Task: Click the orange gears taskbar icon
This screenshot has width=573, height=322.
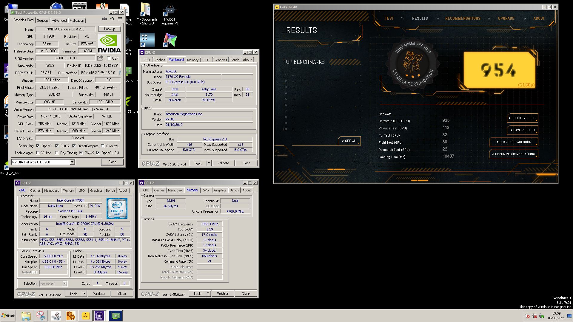Action: pyautogui.click(x=71, y=316)
